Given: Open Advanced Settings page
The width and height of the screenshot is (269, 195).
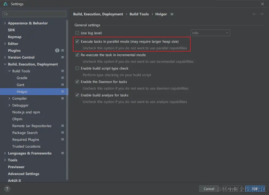Looking at the screenshot, I should pyautogui.click(x=23, y=174).
